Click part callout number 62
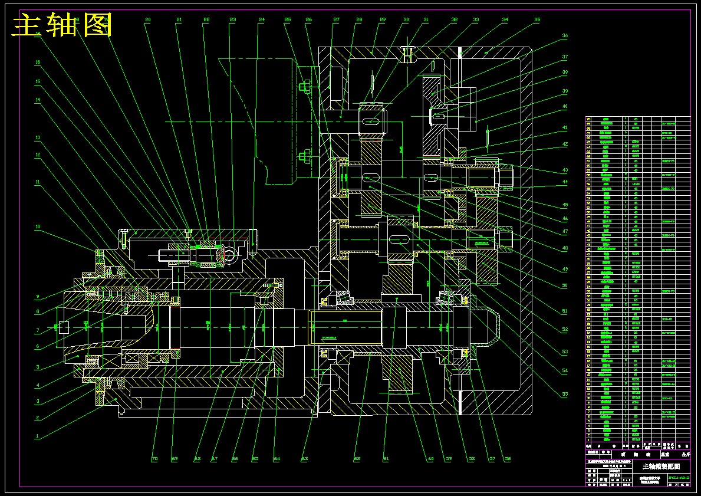This screenshot has height=496, width=701. [x=356, y=459]
